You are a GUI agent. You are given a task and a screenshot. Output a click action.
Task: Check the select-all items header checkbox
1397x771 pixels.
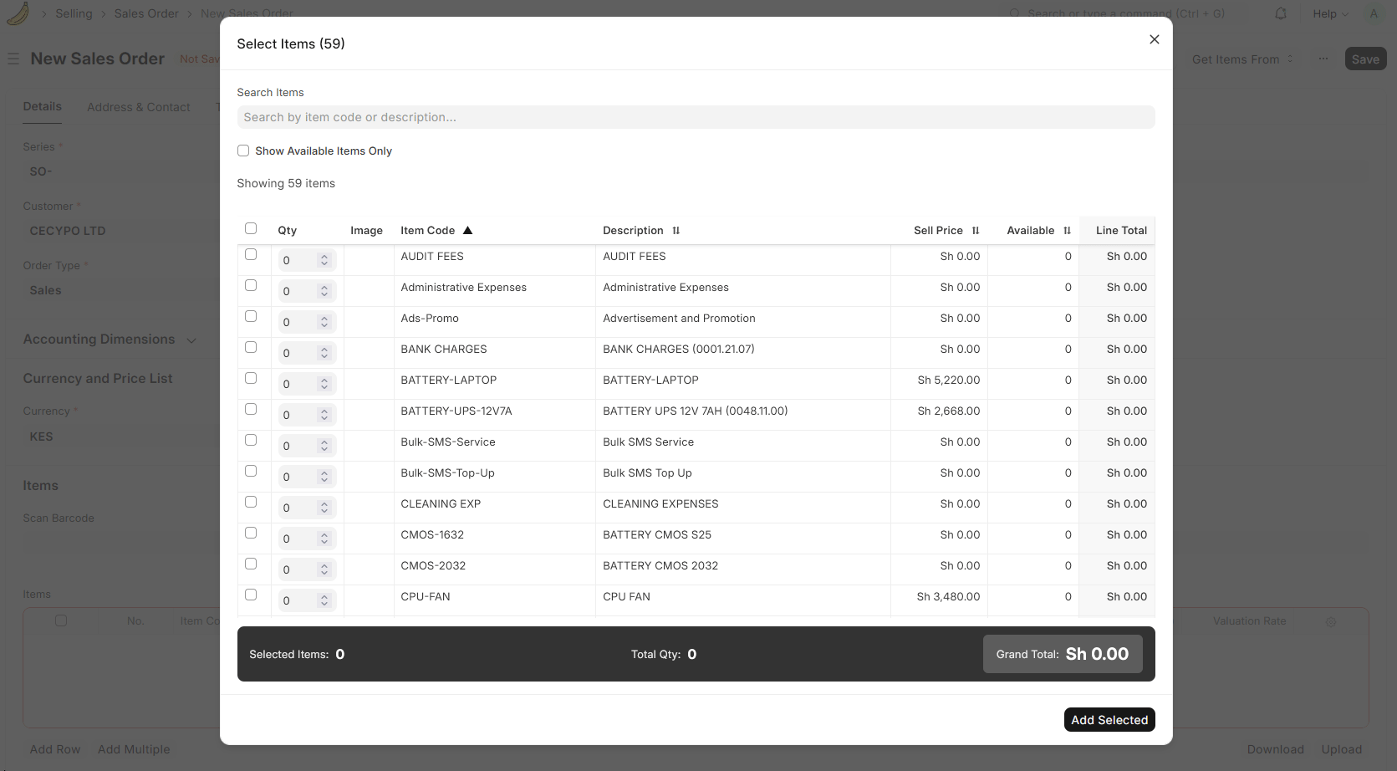pos(251,228)
